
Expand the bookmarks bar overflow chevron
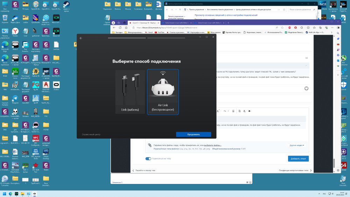pos(331,32)
